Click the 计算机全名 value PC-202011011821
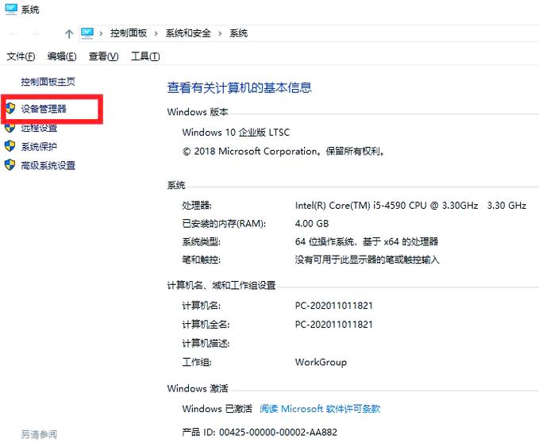This screenshot has height=443, width=539. tap(333, 325)
